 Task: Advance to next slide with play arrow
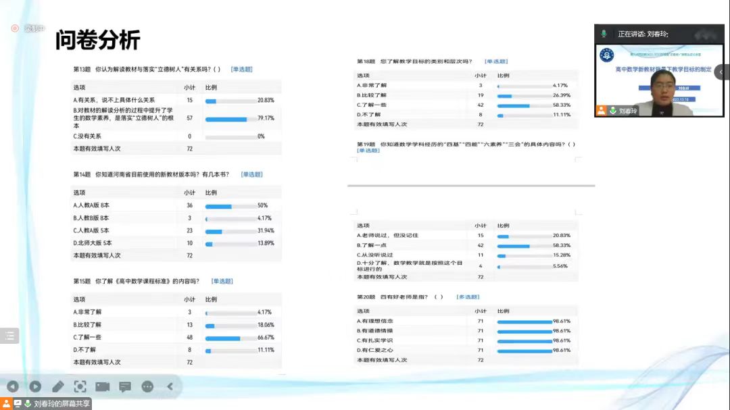35,386
